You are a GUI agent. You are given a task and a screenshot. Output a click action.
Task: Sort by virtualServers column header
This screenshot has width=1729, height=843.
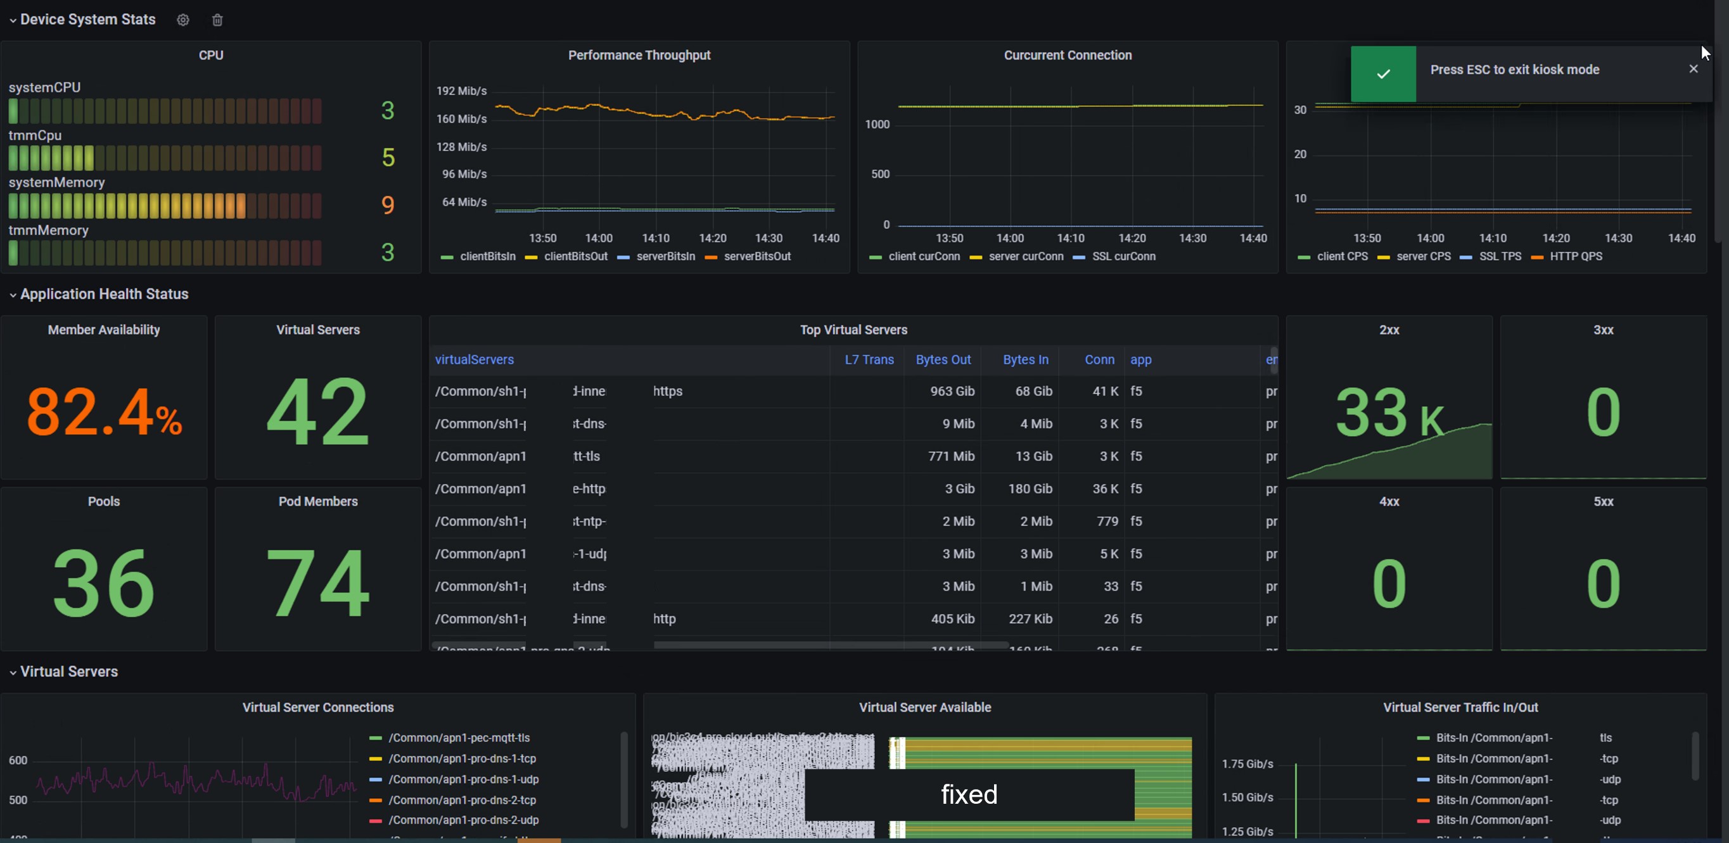pos(474,359)
